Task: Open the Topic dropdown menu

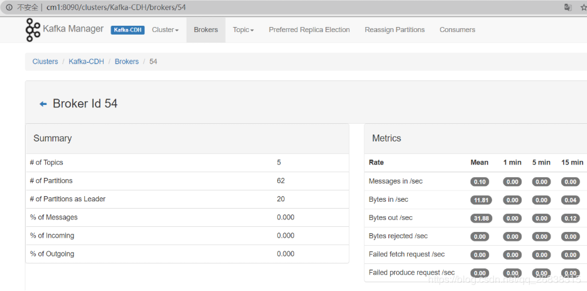Action: click(243, 30)
